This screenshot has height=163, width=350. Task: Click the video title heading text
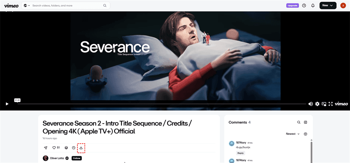click(117, 127)
